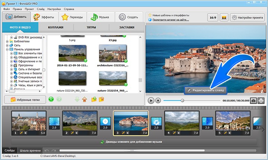Open the Создать tab
Viewport: 268px width, 160px height.
(129, 17)
